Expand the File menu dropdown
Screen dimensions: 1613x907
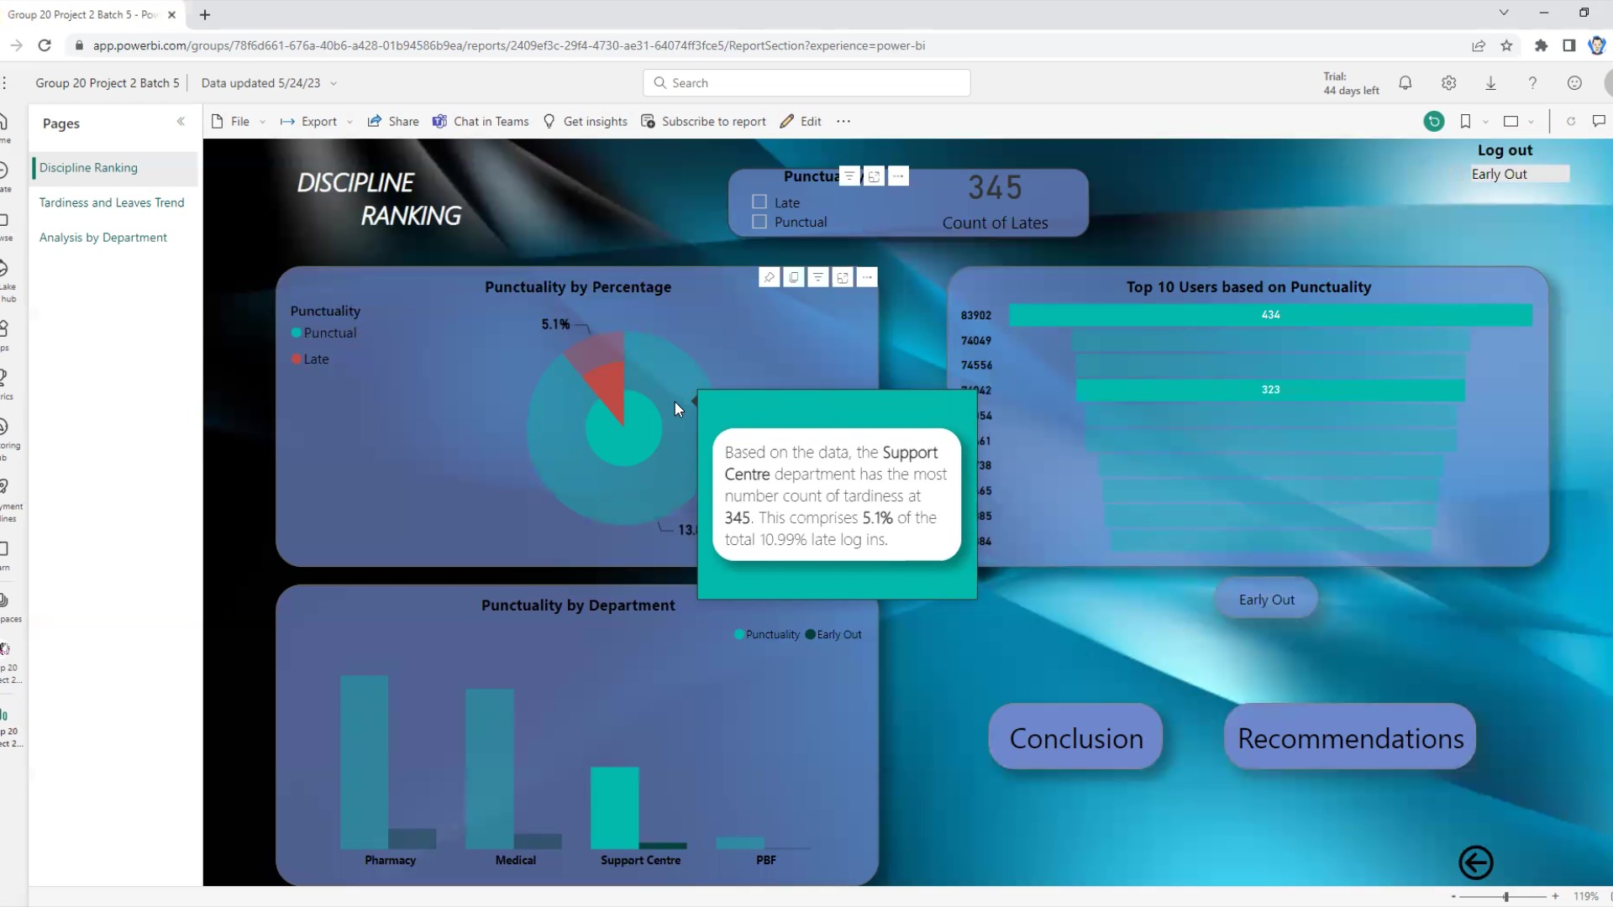(x=239, y=122)
